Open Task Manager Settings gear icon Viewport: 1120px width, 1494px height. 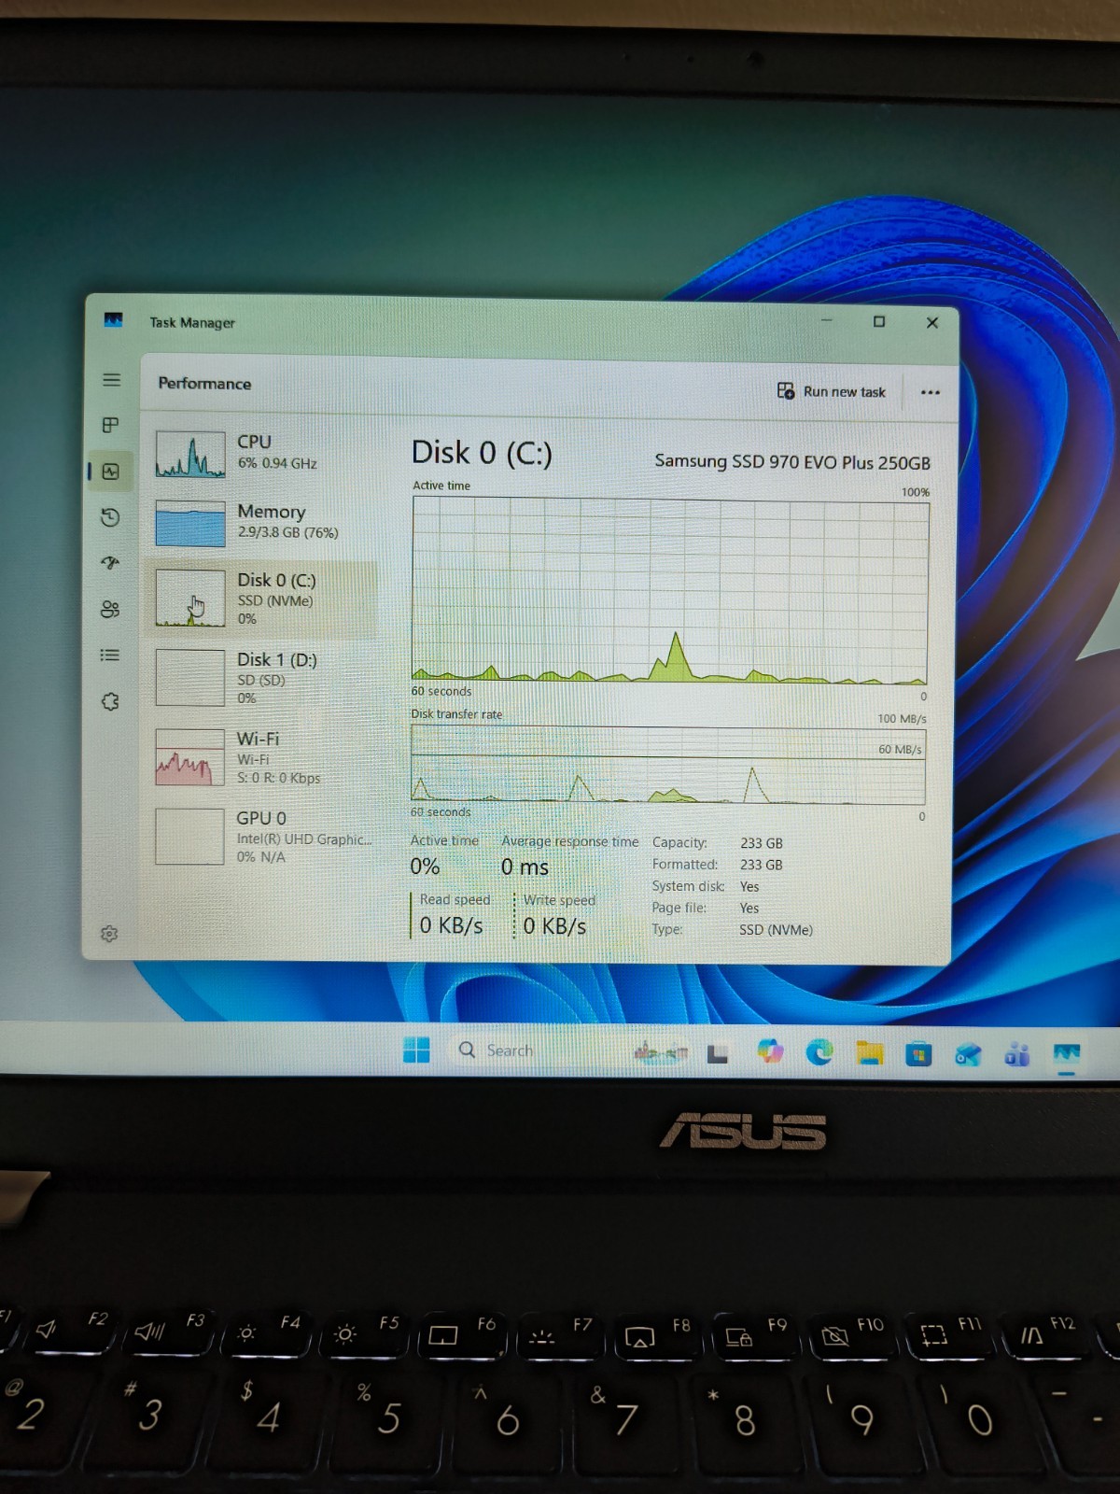tap(109, 934)
